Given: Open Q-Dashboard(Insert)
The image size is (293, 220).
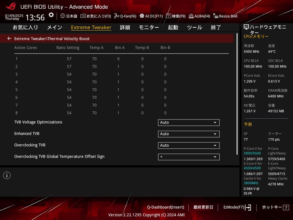Looking at the screenshot, I should tap(165, 207).
